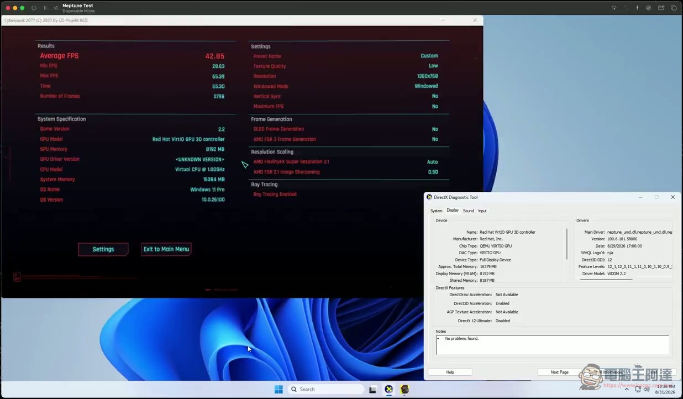Minimize the Cyberpunk 2077 window
The image size is (683, 399).
pyautogui.click(x=443, y=20)
